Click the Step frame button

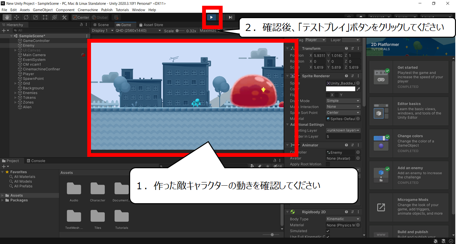coord(230,17)
